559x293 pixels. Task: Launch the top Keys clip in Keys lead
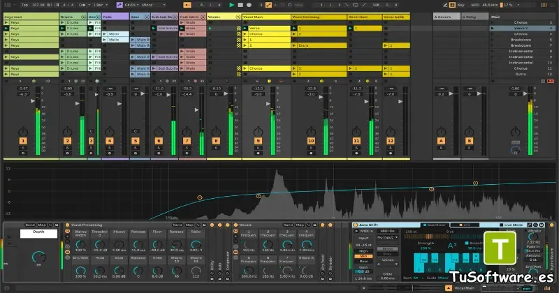6,22
